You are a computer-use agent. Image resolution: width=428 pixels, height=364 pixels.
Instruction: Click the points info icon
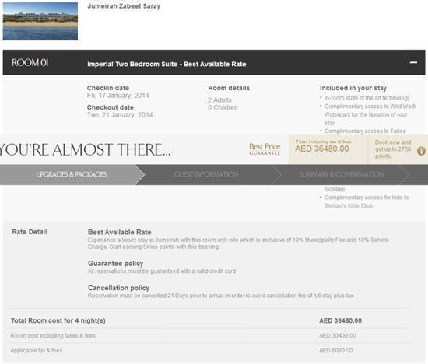pyautogui.click(x=421, y=151)
